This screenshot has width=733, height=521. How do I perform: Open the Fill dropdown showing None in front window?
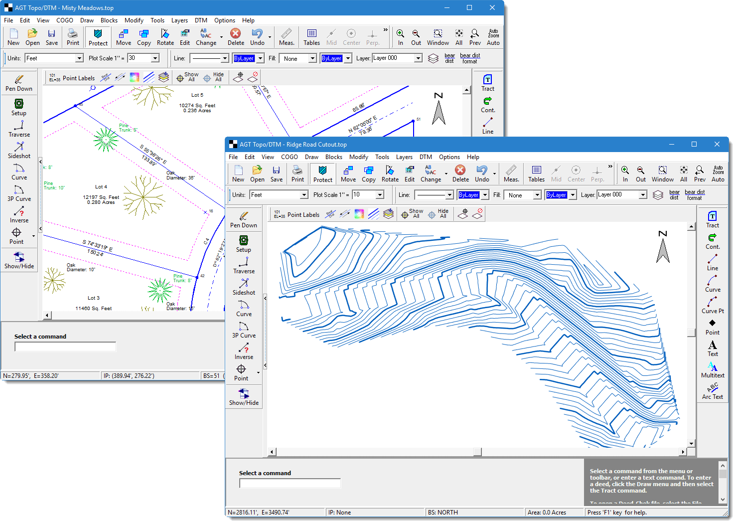point(537,195)
